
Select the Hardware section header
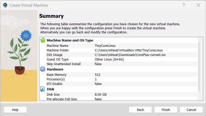55,69
